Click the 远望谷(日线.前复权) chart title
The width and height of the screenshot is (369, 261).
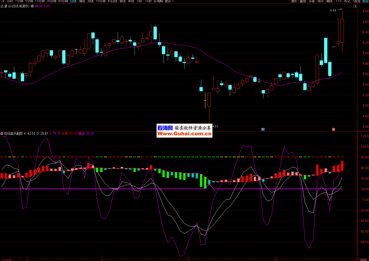[15, 6]
